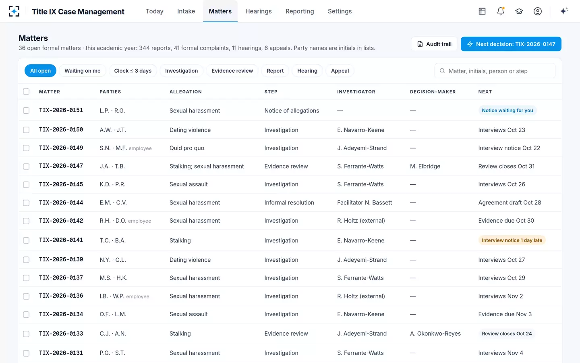
Task: Check the TIX-2026-0141 row checkbox
Action: click(26, 240)
